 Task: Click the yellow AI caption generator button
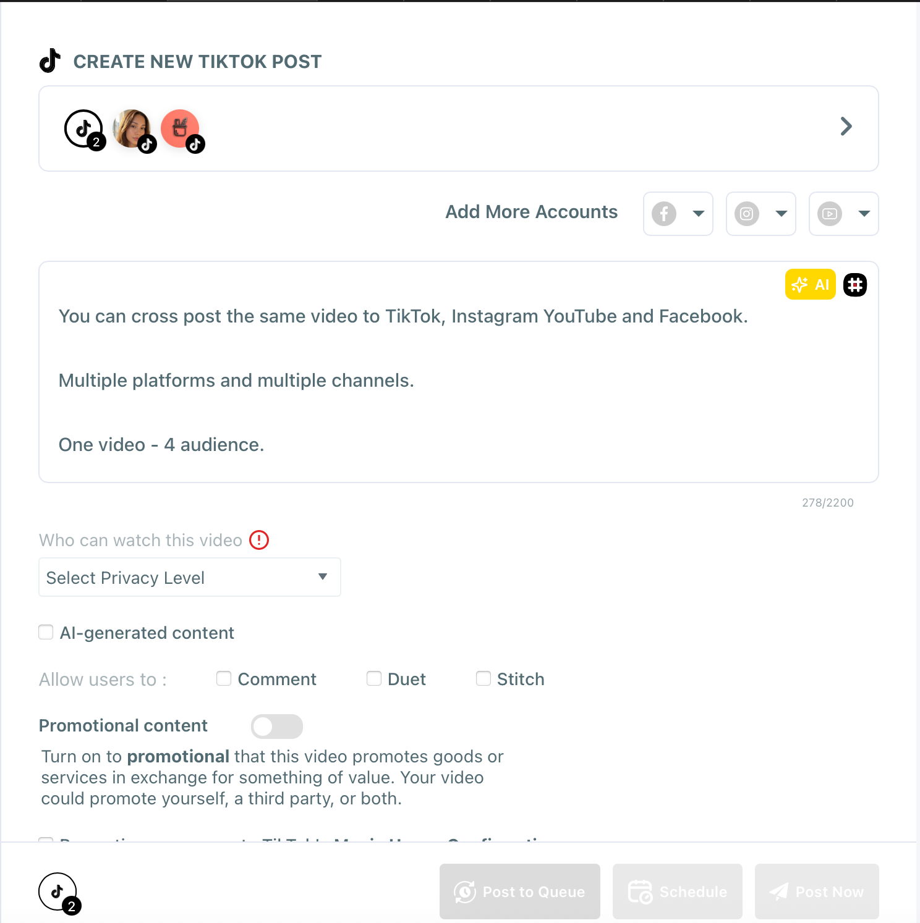[x=810, y=284]
